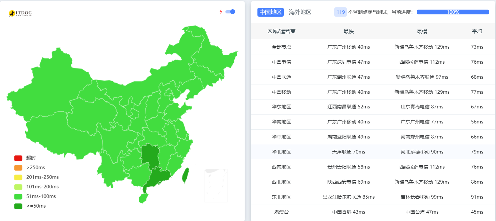Click the yellow 201ms-250ms legend swatch
Image resolution: width=496 pixels, height=221 pixels.
pyautogui.click(x=18, y=177)
